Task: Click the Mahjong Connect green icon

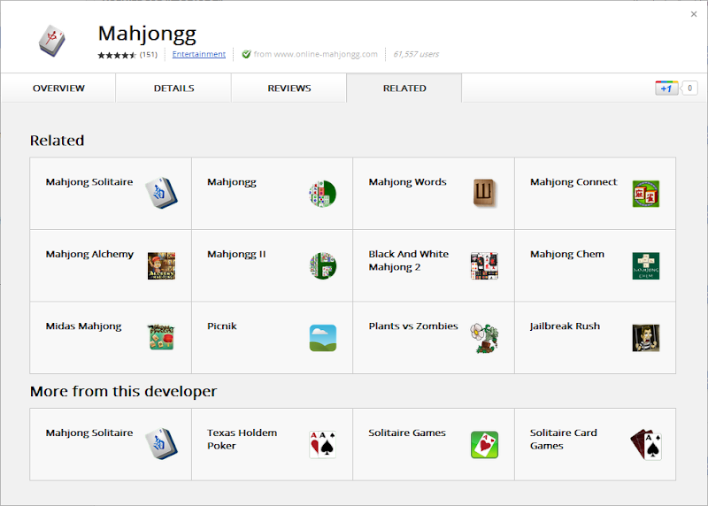Action: coord(646,194)
